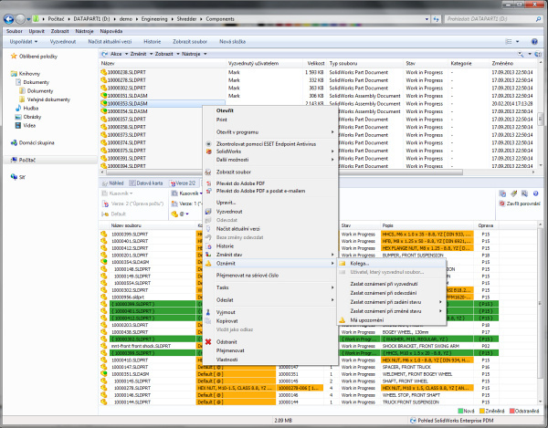548x428 pixels.
Task: Click the file list horizontal scrollbar
Action: click(x=284, y=172)
